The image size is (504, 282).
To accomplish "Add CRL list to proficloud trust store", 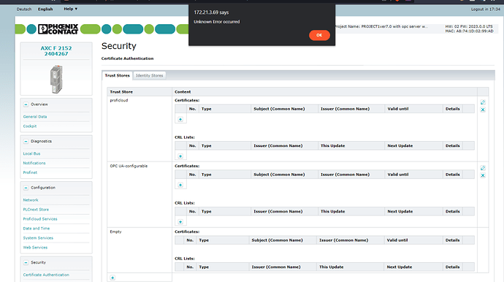I will click(180, 156).
